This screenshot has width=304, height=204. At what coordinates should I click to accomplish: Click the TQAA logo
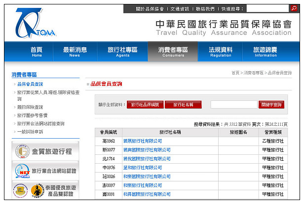[36, 23]
